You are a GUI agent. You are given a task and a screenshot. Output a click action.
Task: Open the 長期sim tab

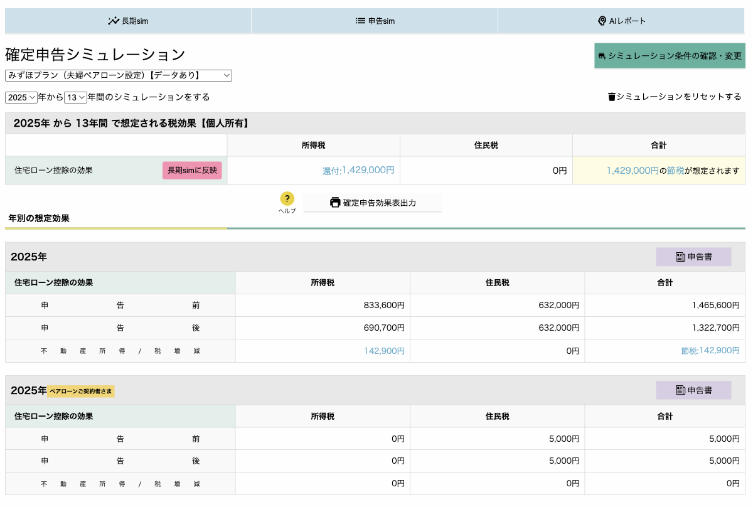tap(128, 21)
